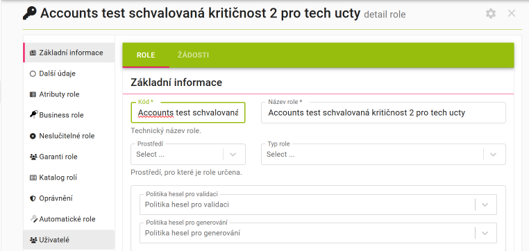Open Další údaje circle icon

tap(33, 73)
